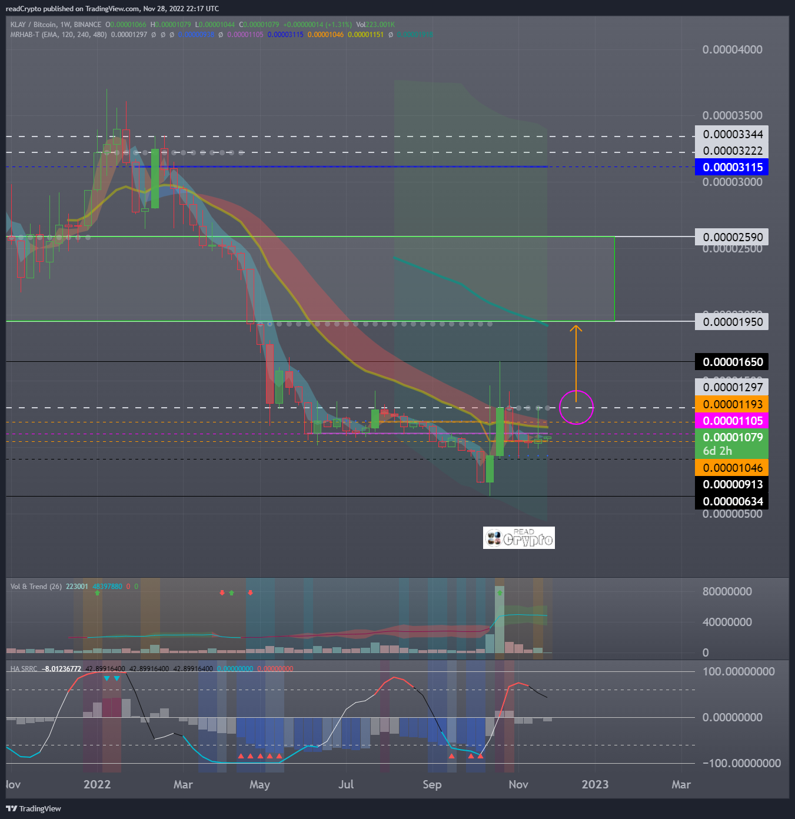
Task: Click the 48397880 Vol & Trend value
Action: (107, 587)
